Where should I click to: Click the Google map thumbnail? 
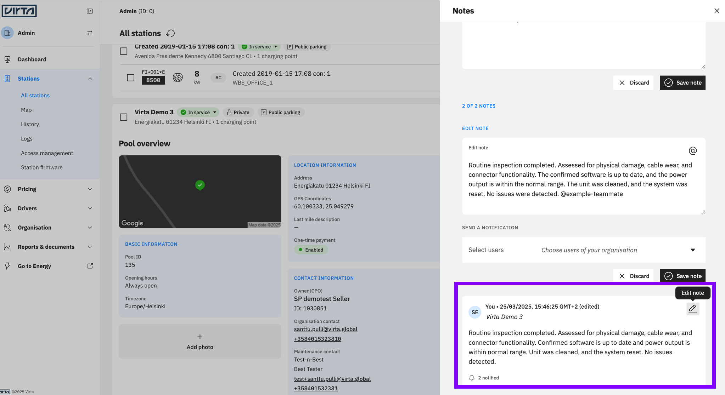[x=200, y=191]
